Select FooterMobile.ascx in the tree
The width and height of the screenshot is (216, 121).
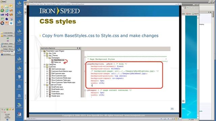[x=58, y=94]
